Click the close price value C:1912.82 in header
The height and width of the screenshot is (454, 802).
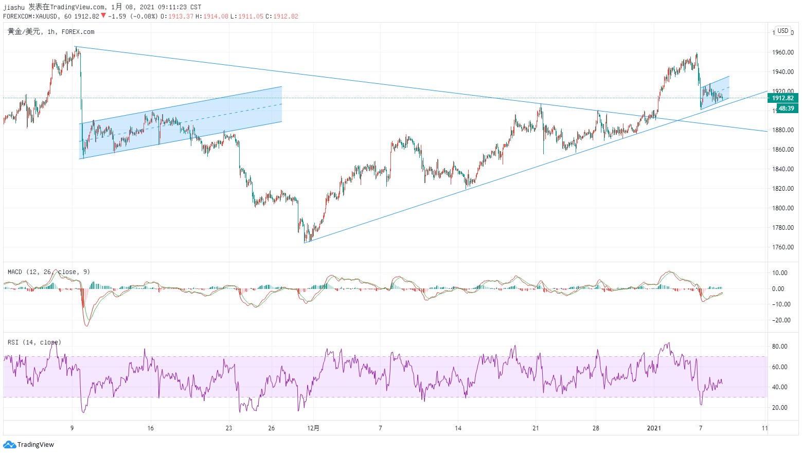282,16
